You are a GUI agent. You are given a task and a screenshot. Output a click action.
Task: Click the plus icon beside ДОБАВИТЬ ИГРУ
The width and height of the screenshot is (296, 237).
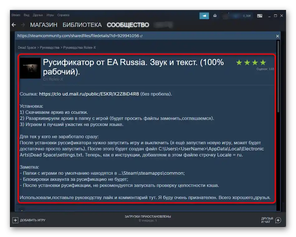coord(15,220)
